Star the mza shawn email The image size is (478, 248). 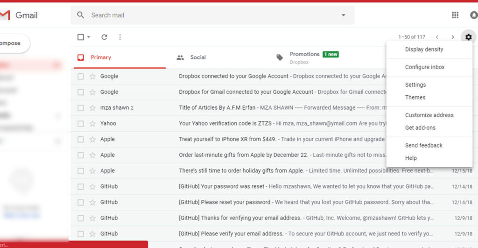(92, 108)
